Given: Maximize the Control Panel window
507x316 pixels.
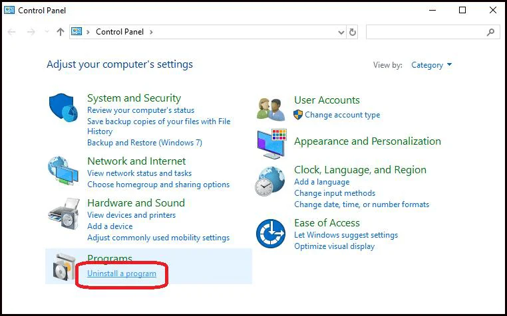Looking at the screenshot, I should [462, 10].
